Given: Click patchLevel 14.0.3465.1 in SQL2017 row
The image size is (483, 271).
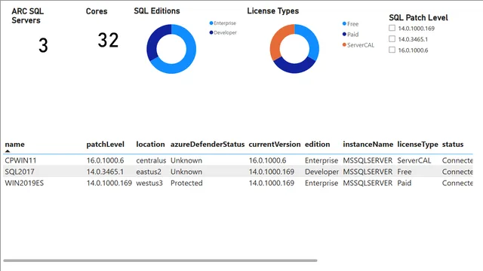Looking at the screenshot, I should [105, 172].
